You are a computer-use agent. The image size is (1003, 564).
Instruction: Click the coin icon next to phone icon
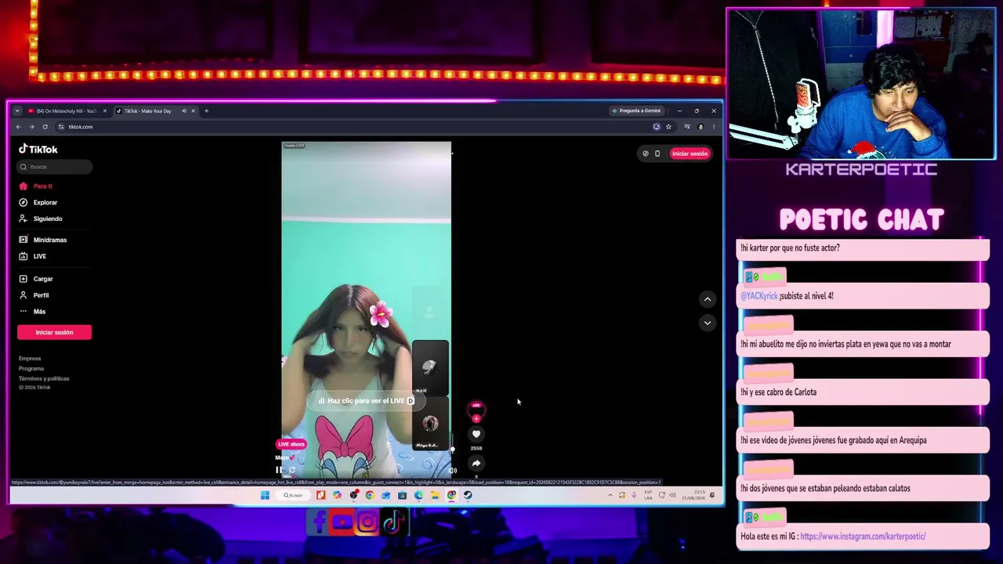646,154
